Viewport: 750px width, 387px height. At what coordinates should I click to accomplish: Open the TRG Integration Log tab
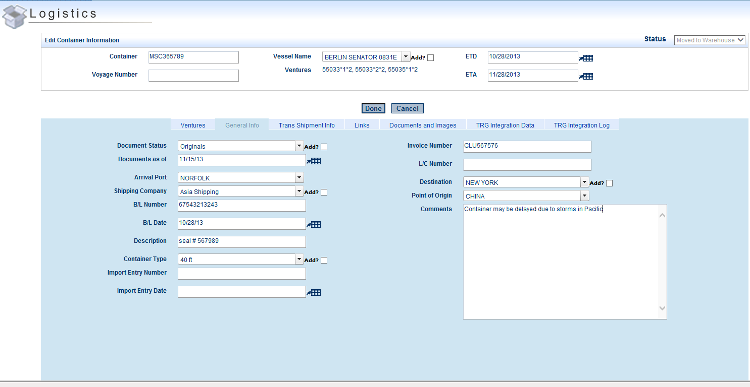pos(582,125)
